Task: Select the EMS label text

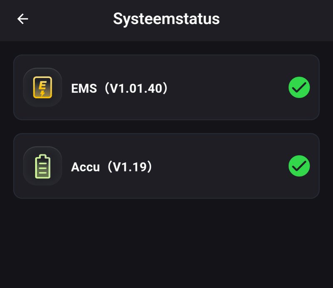Action: (84, 88)
